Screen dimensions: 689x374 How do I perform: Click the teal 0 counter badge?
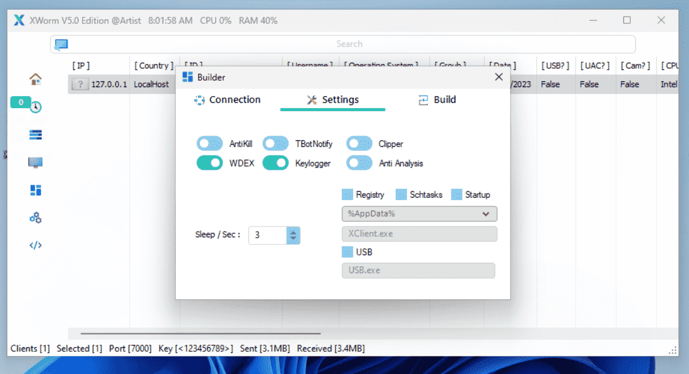click(20, 102)
